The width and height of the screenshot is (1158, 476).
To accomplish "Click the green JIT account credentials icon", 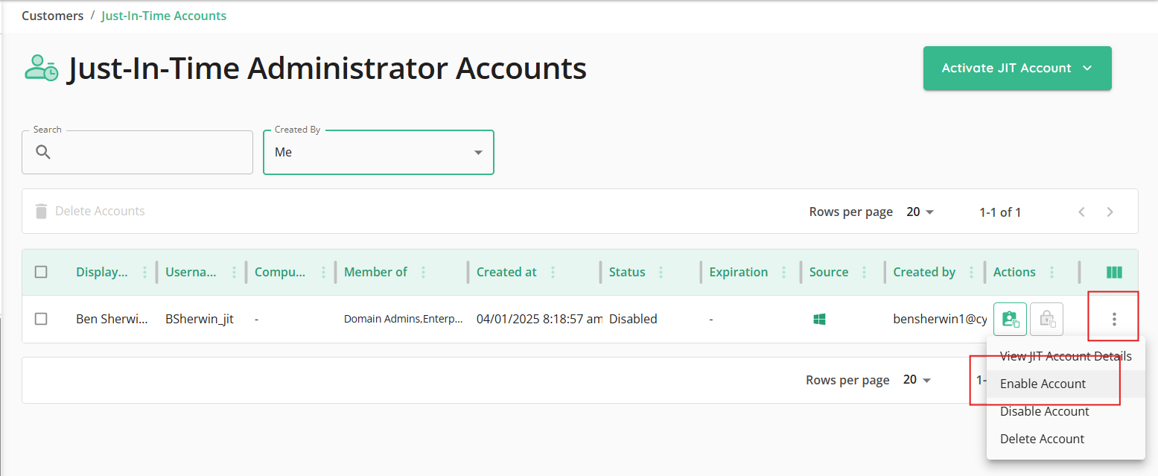I will [x=1010, y=319].
